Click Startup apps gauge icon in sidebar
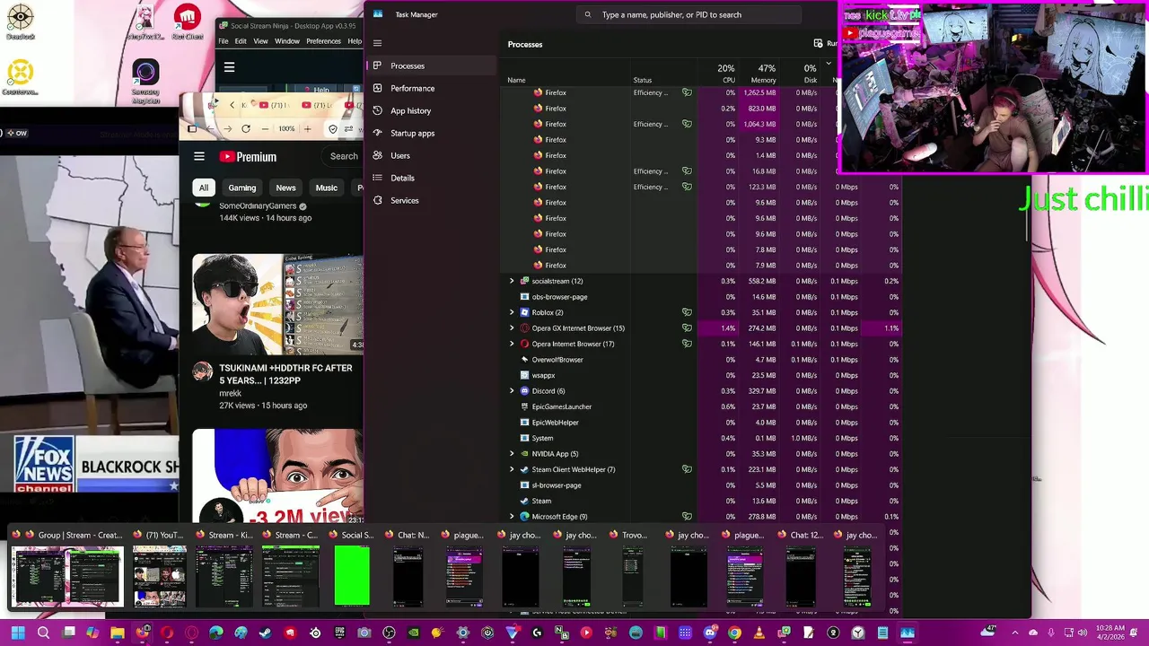The height and width of the screenshot is (646, 1149). [x=378, y=133]
